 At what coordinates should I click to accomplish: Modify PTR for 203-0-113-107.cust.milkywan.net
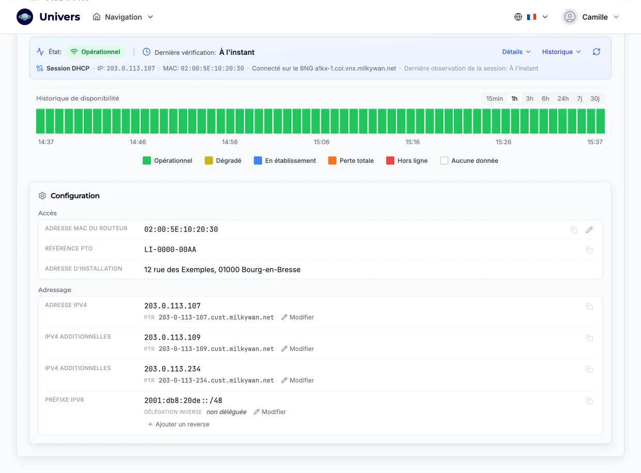point(298,317)
